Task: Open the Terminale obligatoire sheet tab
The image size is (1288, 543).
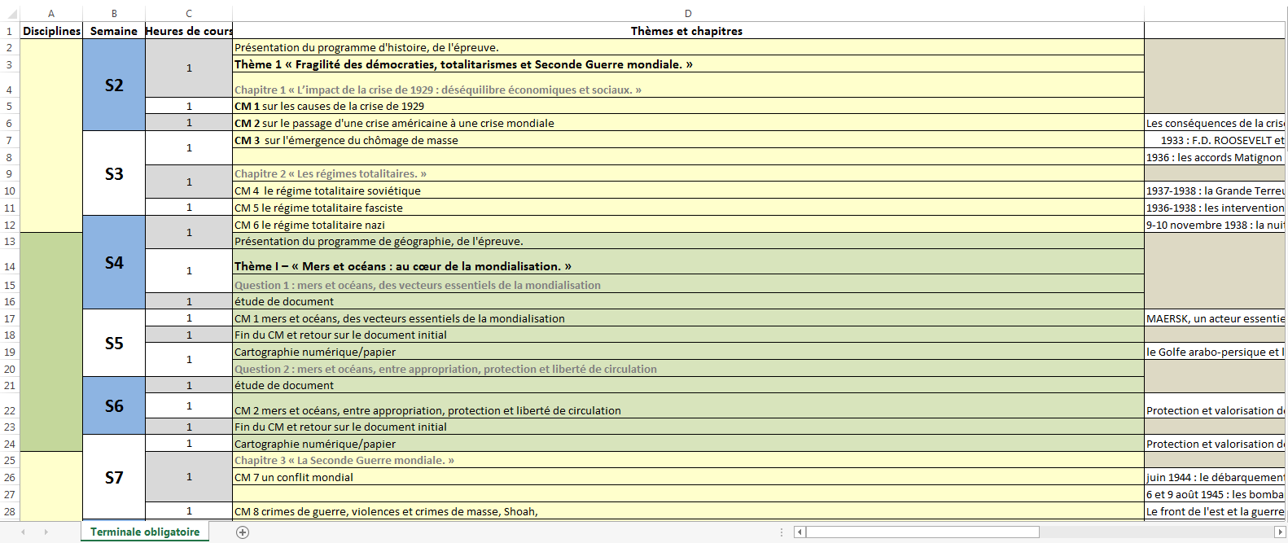Action: point(145,532)
